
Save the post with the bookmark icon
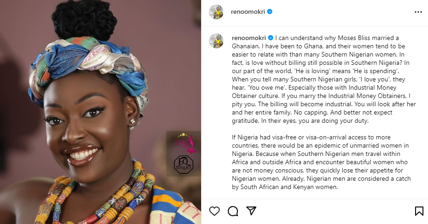tap(419, 211)
